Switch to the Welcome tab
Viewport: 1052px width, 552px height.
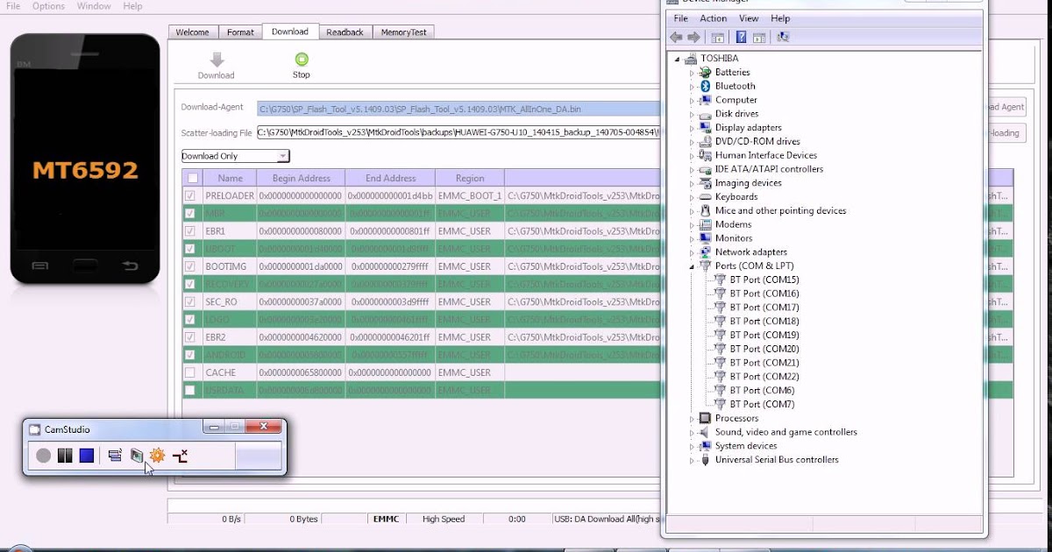[192, 32]
